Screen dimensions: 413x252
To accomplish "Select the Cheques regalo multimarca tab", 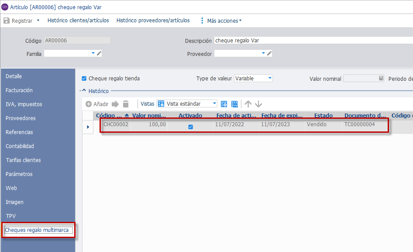I will coord(38,230).
